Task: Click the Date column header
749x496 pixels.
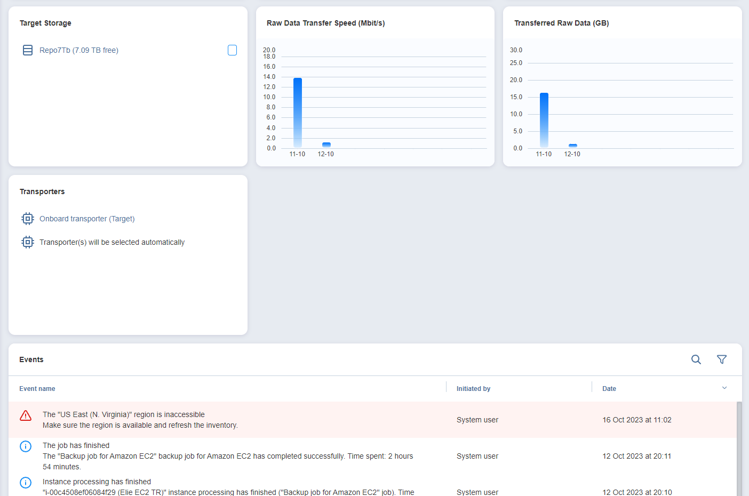Action: 609,389
